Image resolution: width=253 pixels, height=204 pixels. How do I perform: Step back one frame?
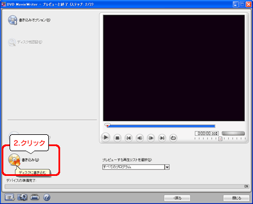(x=139, y=138)
